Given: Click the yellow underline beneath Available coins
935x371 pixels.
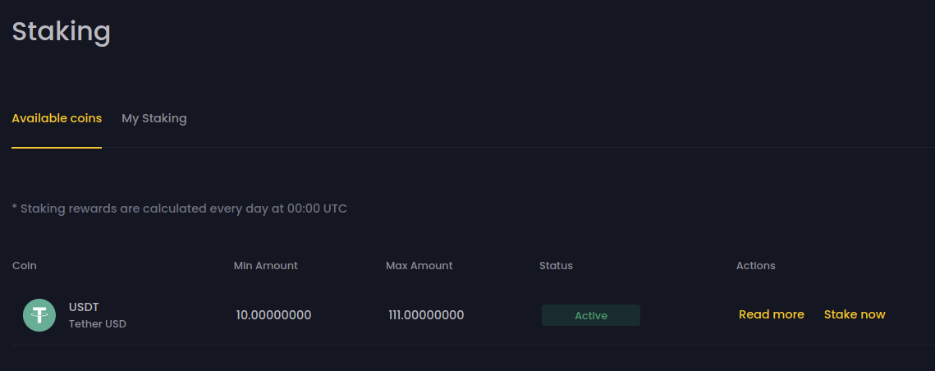Looking at the screenshot, I should 57,148.
